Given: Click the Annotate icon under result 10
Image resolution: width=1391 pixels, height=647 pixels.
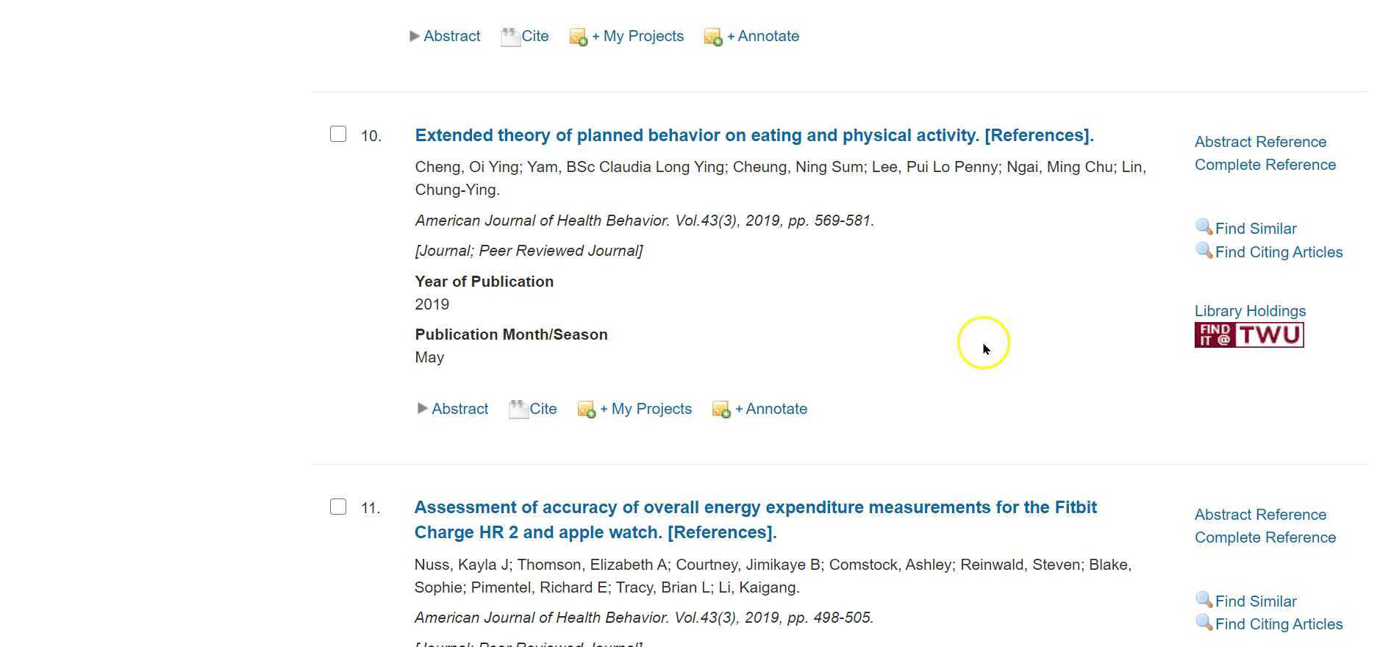Looking at the screenshot, I should pyautogui.click(x=721, y=410).
